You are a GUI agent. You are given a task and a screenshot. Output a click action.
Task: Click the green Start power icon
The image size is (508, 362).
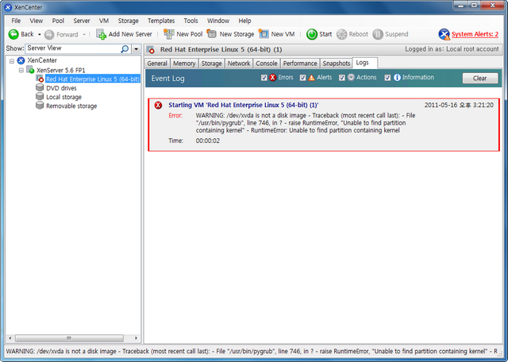pos(312,34)
